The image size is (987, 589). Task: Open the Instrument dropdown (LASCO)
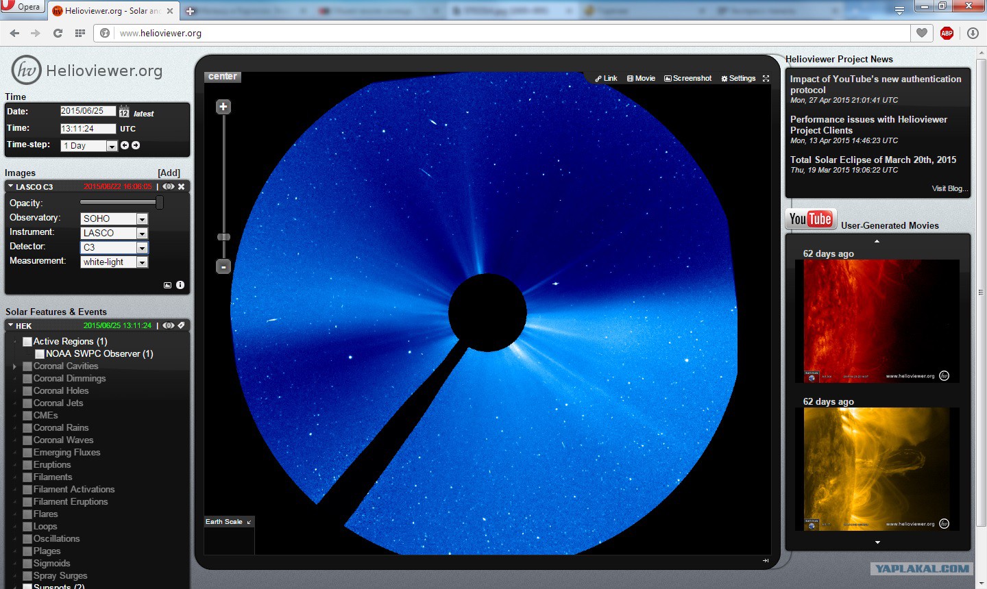[x=114, y=233]
